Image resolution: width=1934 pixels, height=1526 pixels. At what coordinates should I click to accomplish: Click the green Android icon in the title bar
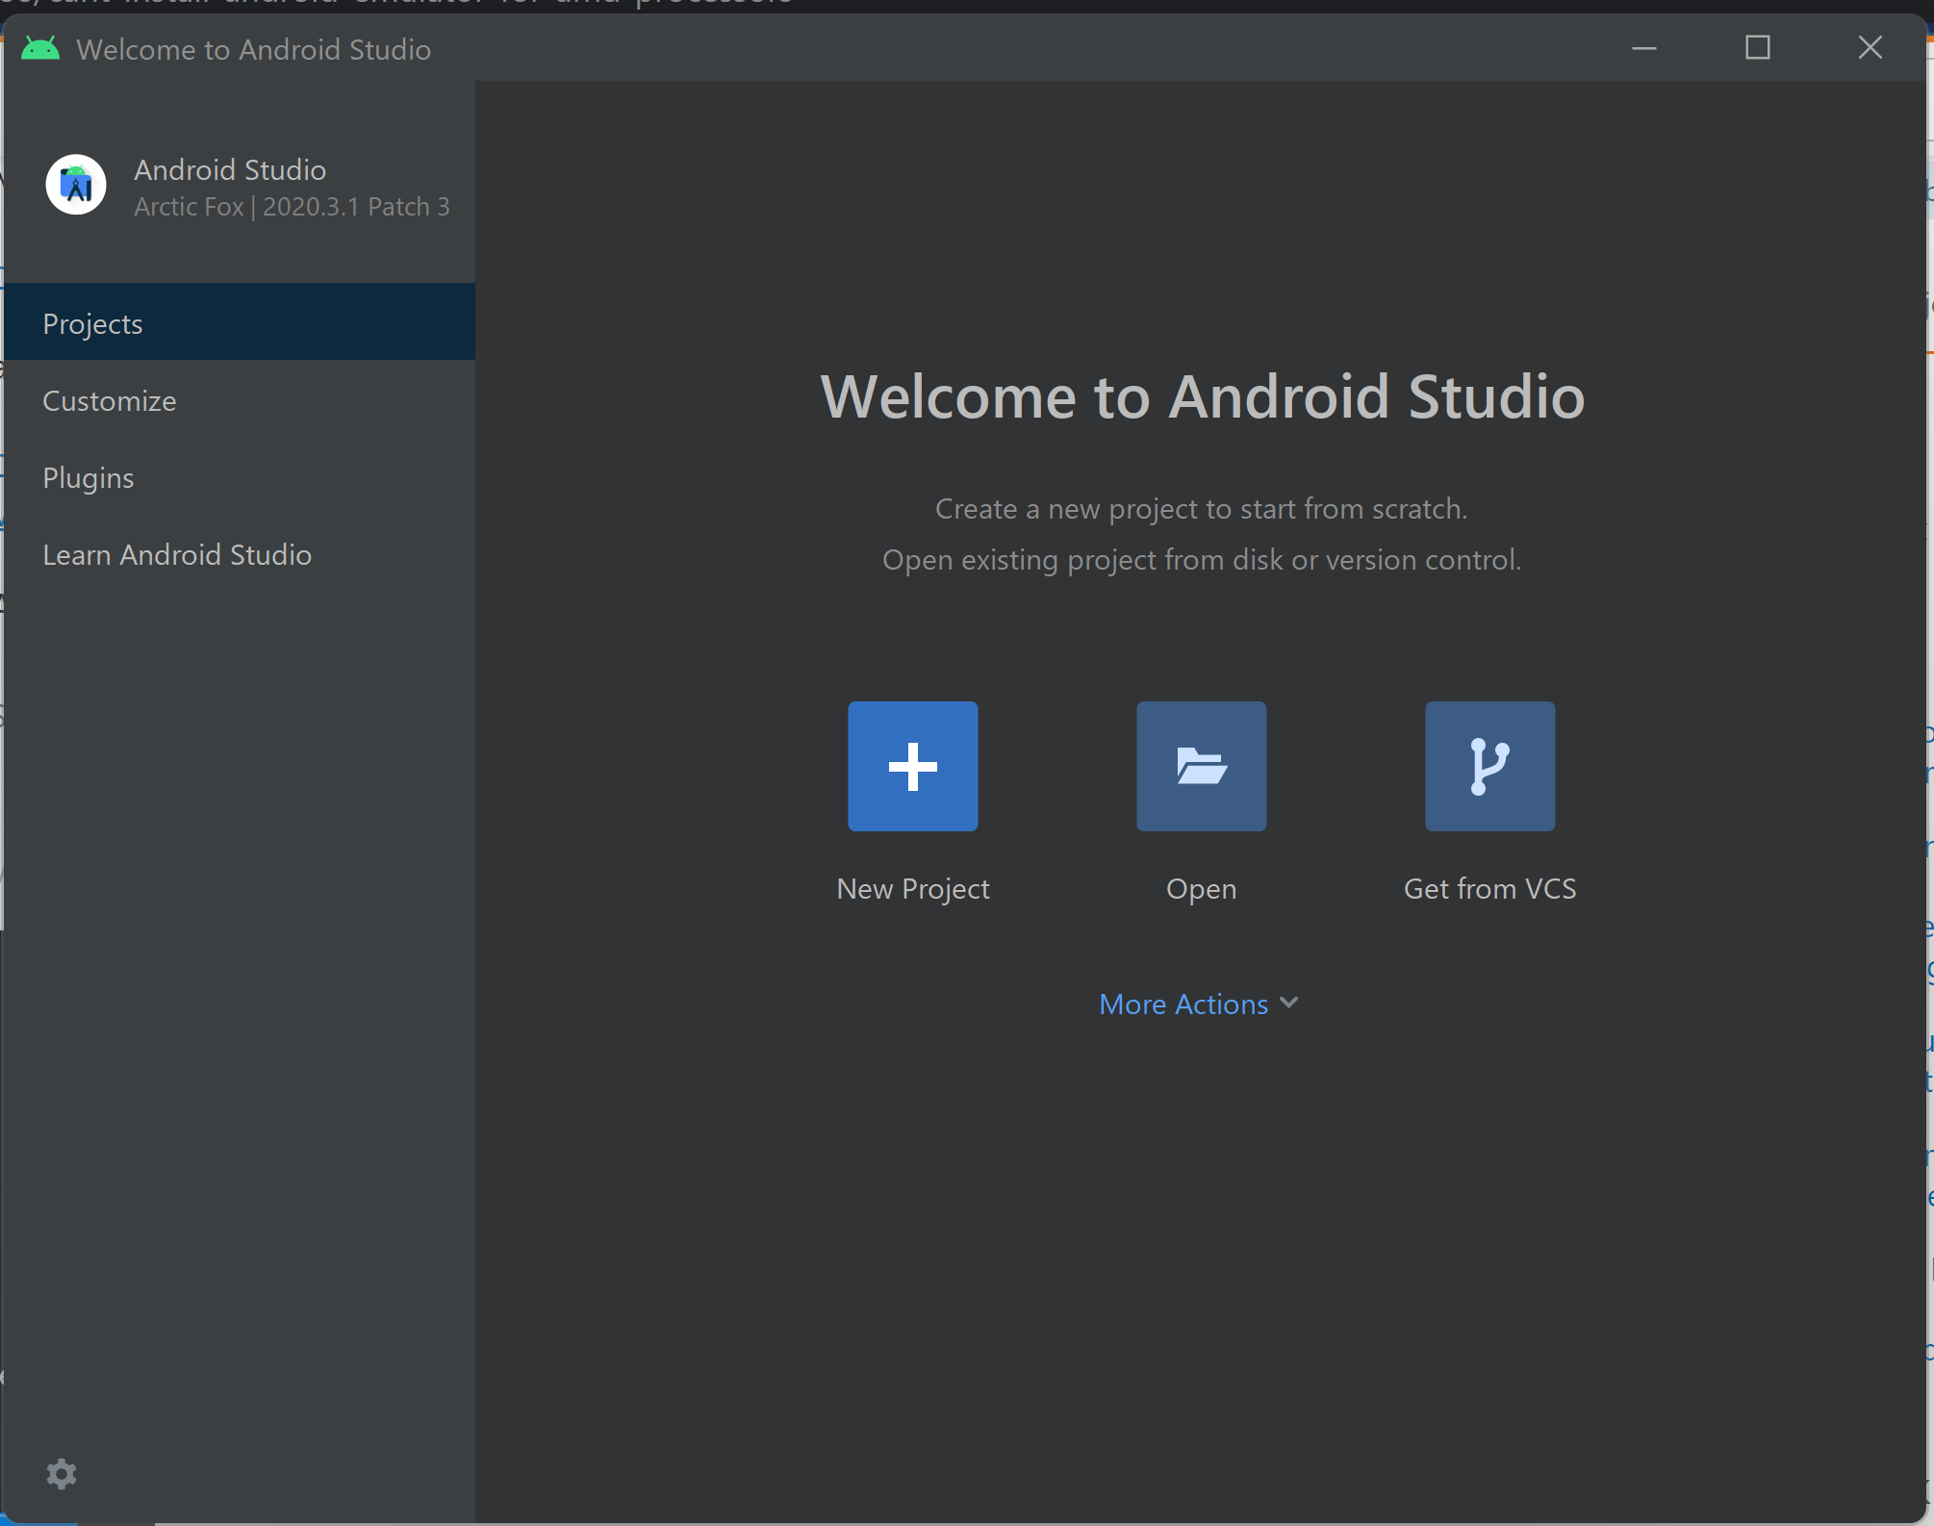click(x=40, y=48)
